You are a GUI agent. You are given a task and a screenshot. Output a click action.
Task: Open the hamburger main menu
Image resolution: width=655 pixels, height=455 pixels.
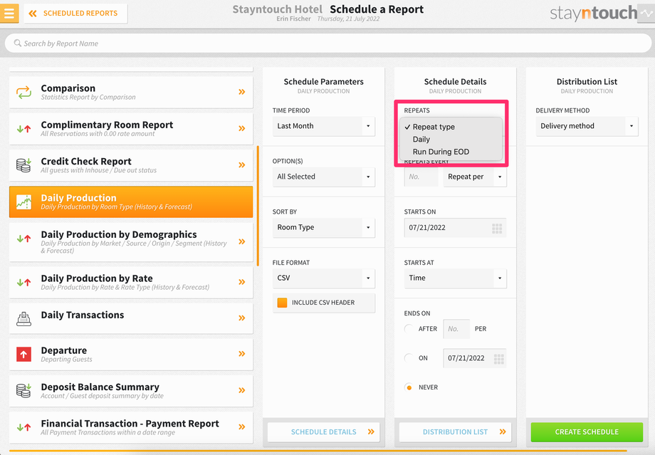pyautogui.click(x=9, y=13)
